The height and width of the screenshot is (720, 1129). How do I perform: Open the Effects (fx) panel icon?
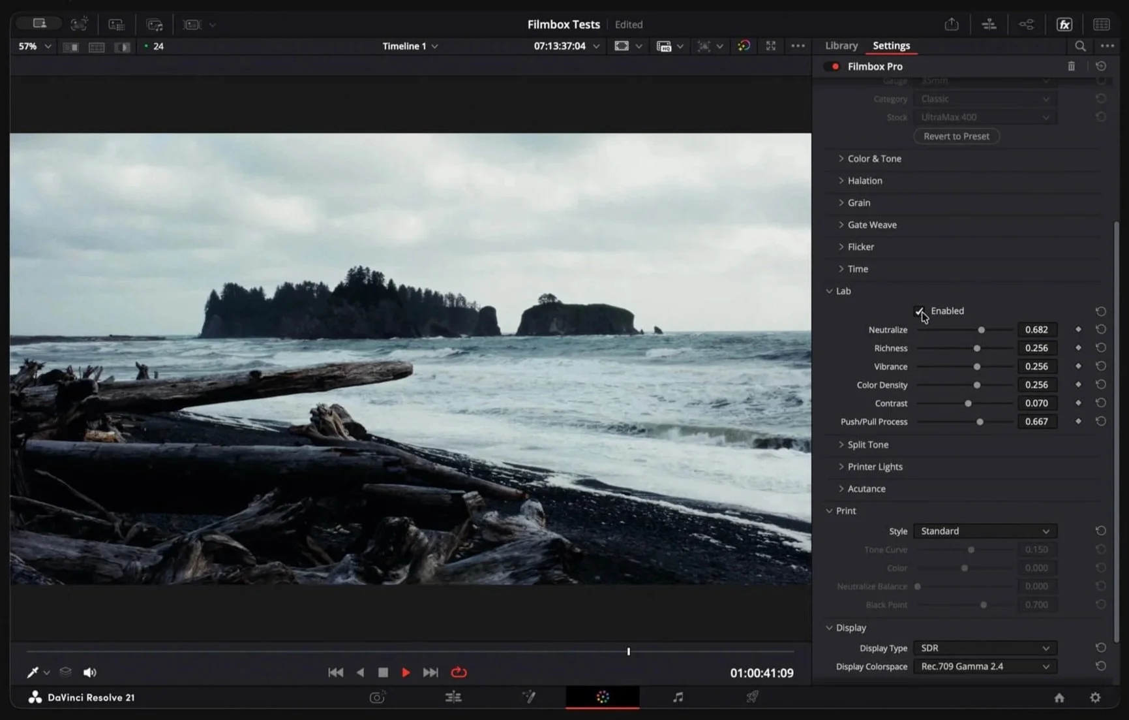[x=1064, y=24]
